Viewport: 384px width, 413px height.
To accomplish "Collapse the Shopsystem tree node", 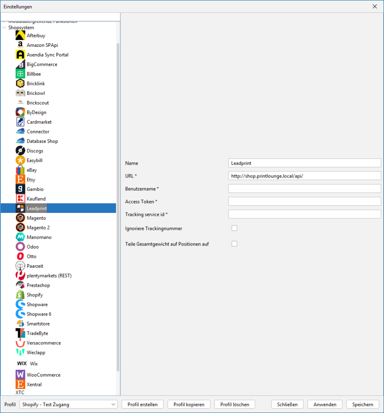I will [4, 28].
